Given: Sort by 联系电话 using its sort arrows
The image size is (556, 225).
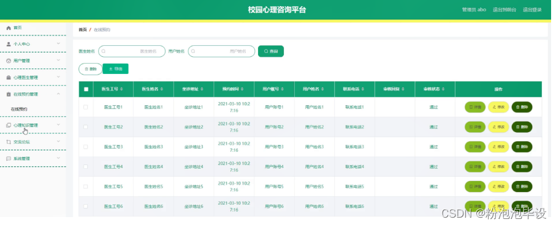Looking at the screenshot, I should pyautogui.click(x=363, y=89).
